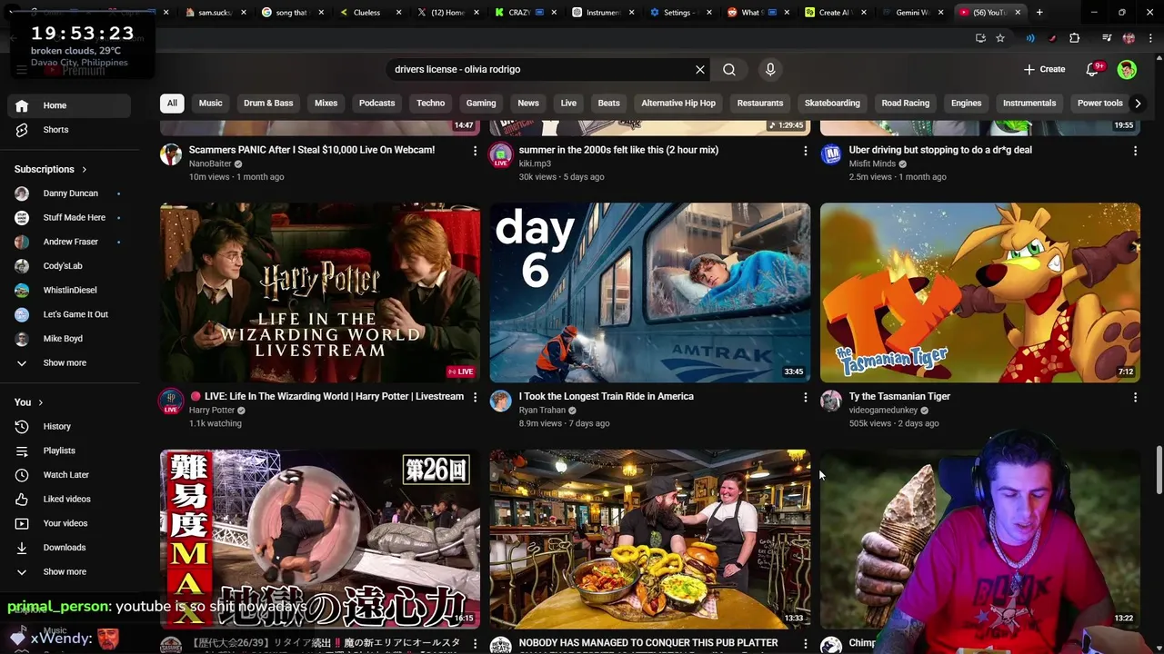Image resolution: width=1164 pixels, height=654 pixels.
Task: Open options for Ty the Tasmanian Tiger video
Action: 1135,397
